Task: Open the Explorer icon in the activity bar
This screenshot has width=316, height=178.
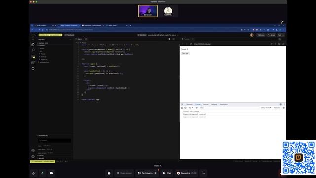Action: point(33,44)
